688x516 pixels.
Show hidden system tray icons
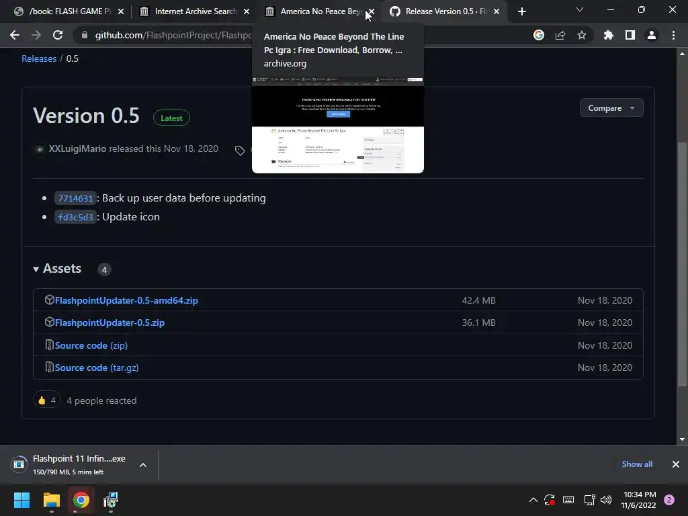533,500
